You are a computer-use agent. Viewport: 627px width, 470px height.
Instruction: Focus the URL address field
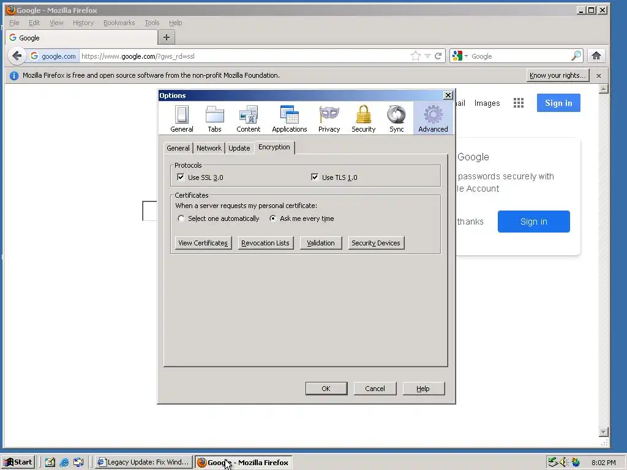coord(244,56)
